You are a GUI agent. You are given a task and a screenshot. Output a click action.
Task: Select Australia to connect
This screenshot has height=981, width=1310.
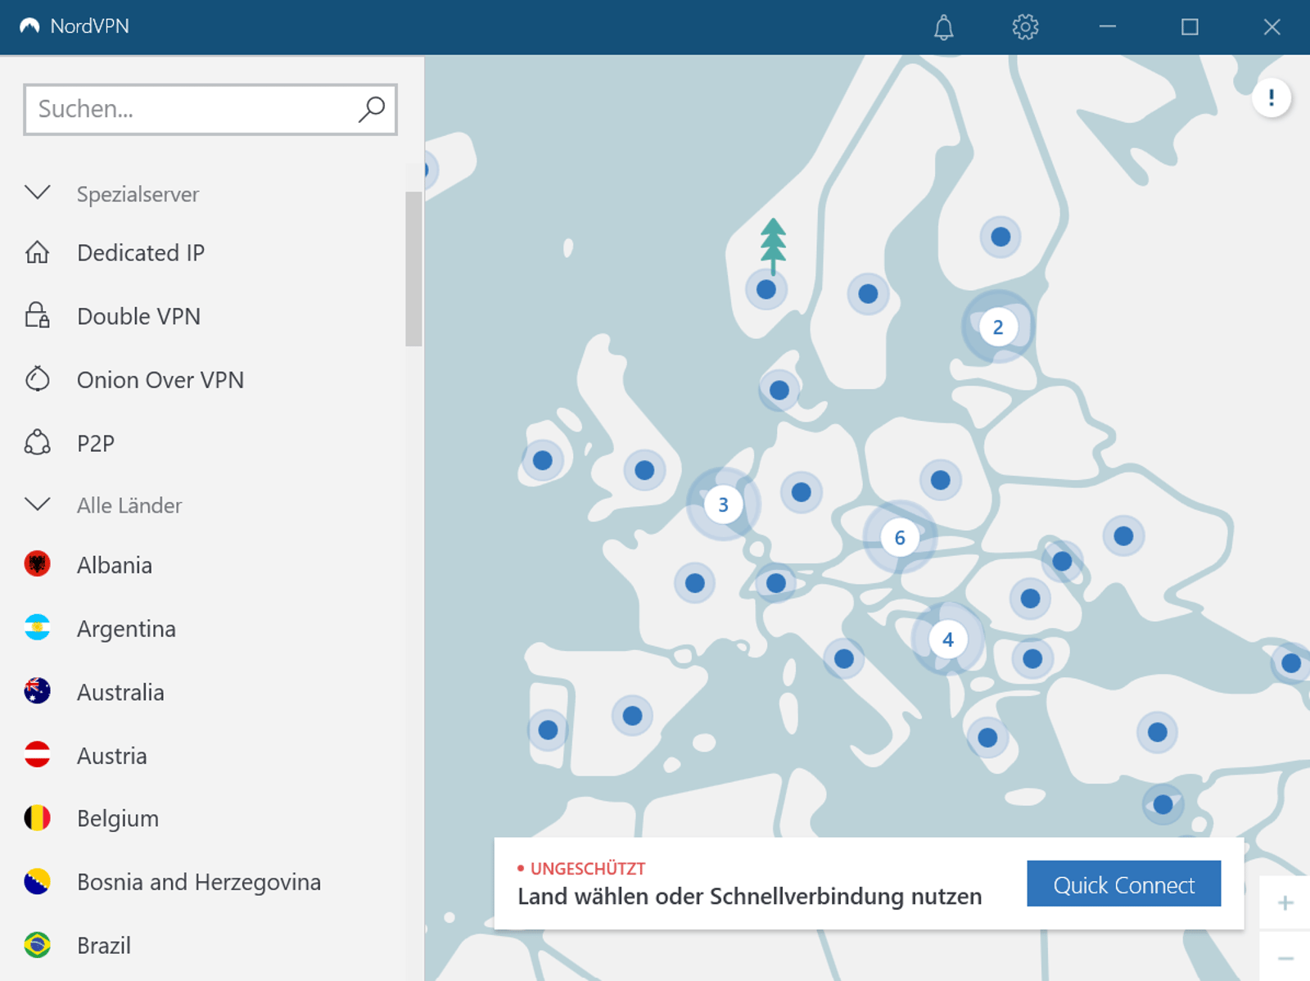tap(120, 692)
